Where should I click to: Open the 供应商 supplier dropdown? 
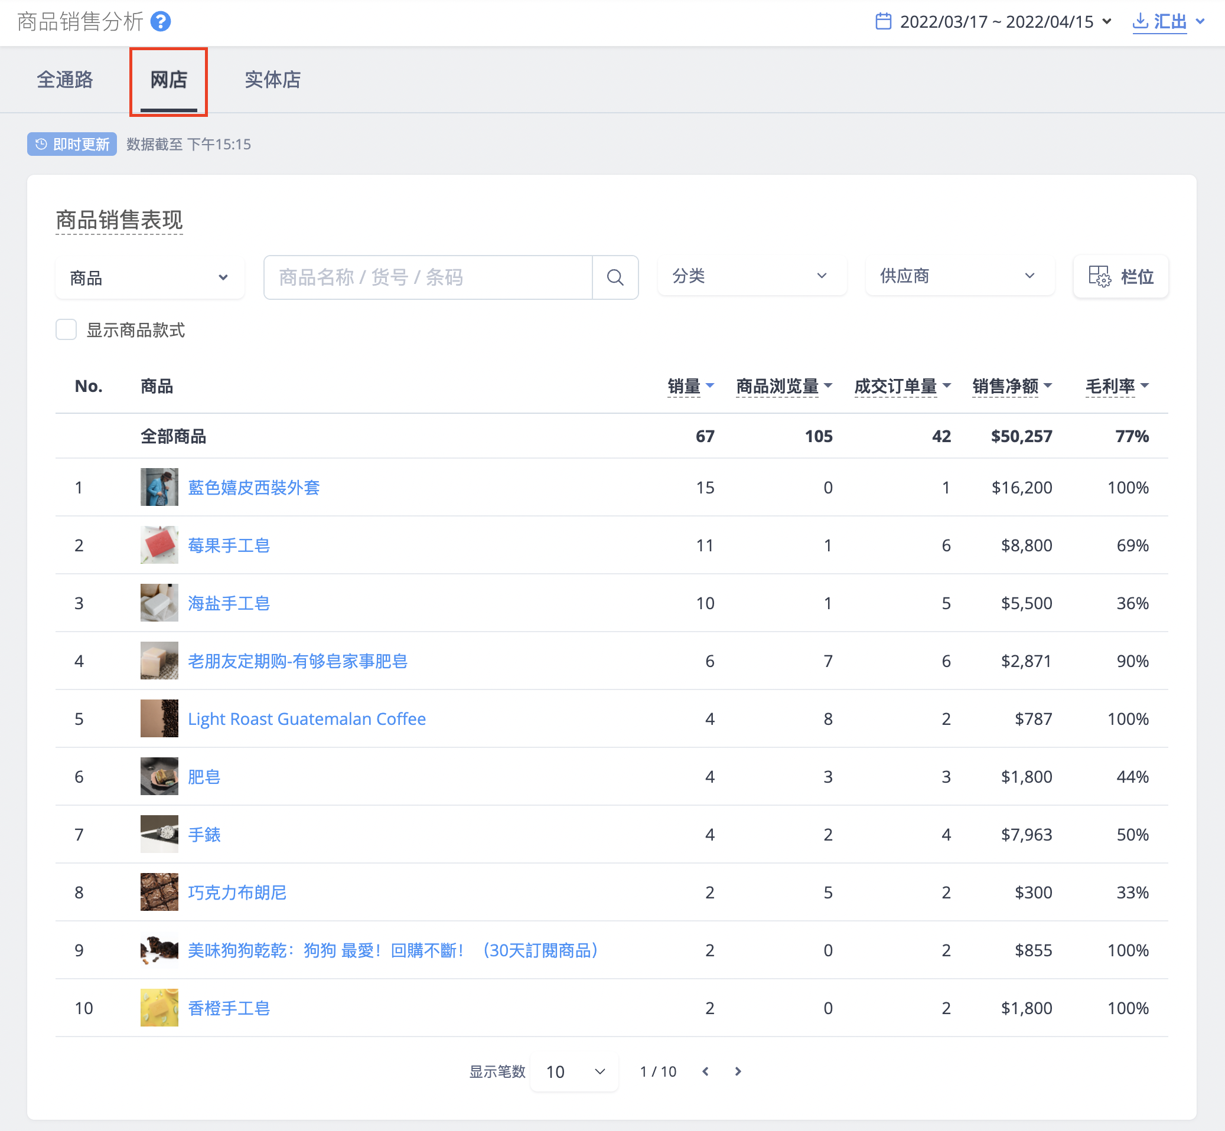[x=960, y=276]
